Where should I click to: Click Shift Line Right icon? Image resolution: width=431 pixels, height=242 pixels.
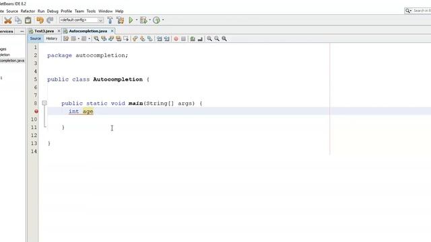click(x=166, y=39)
